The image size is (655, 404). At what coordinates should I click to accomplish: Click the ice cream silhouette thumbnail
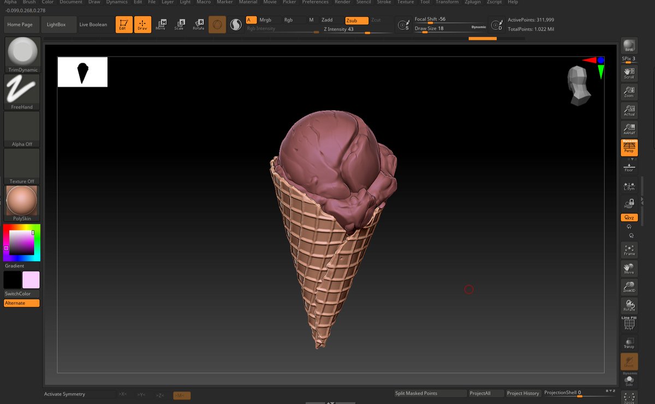(82, 72)
